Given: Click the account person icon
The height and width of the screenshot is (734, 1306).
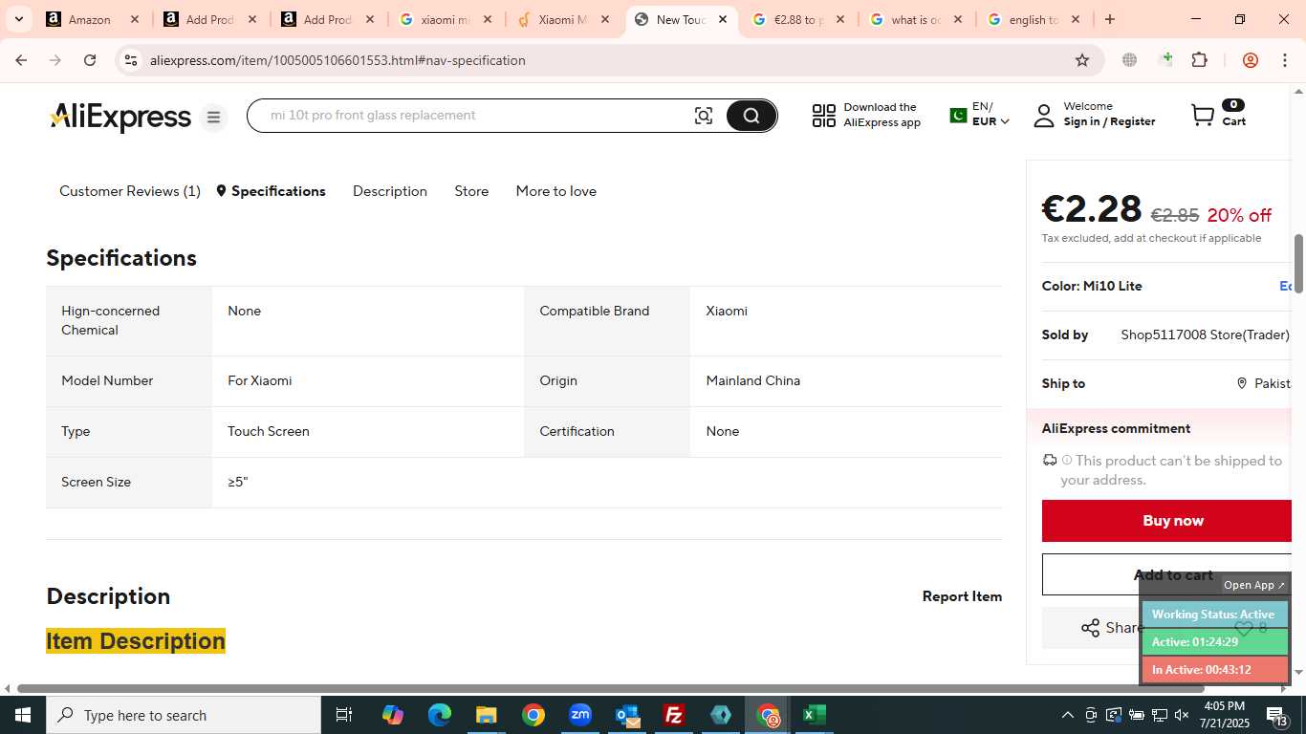Looking at the screenshot, I should click(1044, 116).
